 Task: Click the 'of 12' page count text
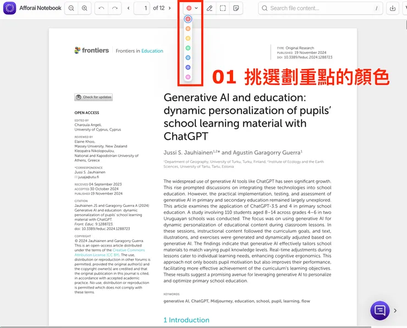(159, 8)
